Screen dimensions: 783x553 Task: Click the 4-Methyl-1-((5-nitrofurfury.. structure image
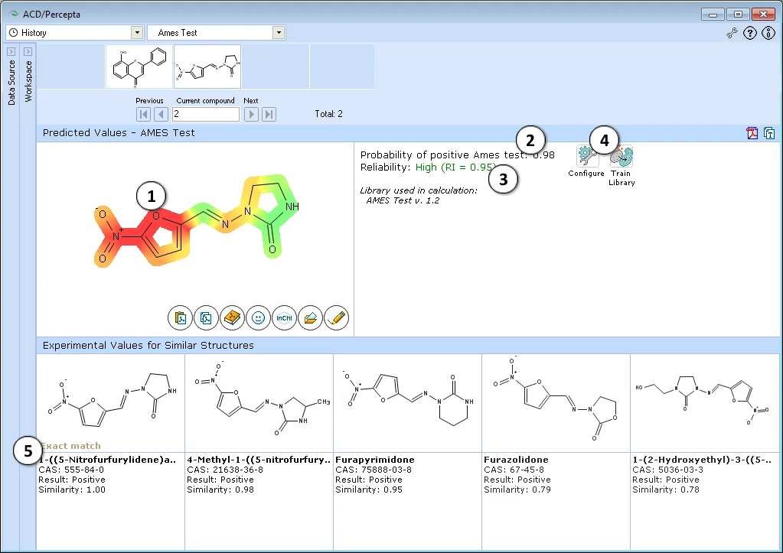click(x=259, y=403)
